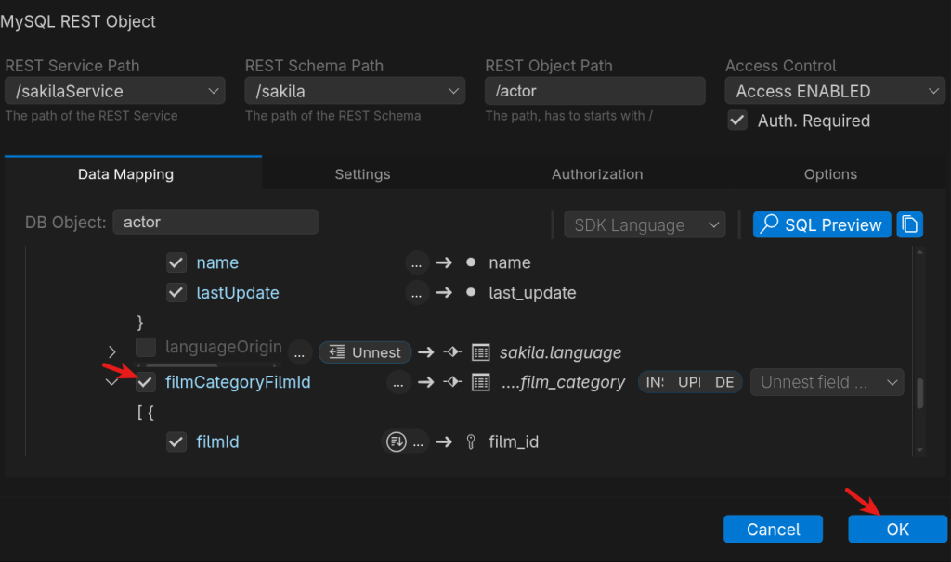
Task: Open the options ellipsis for lastUpdate
Action: coord(417,293)
